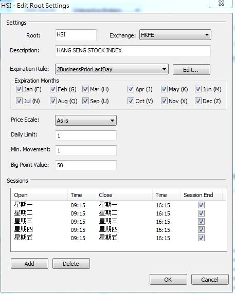Click the 16:15 close time in 星期五 row
Viewport: 235px width, 294px height.
coord(163,238)
